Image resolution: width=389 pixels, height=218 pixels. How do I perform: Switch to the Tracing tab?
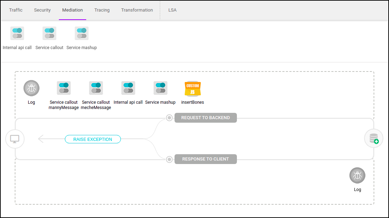(x=102, y=10)
